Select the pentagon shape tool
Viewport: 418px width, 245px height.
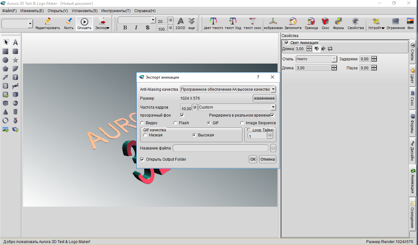[5, 69]
